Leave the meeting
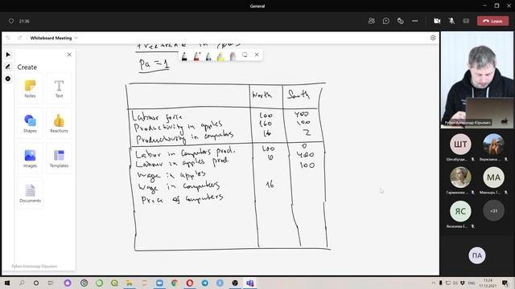Image resolution: width=515 pixels, height=289 pixels. click(492, 21)
